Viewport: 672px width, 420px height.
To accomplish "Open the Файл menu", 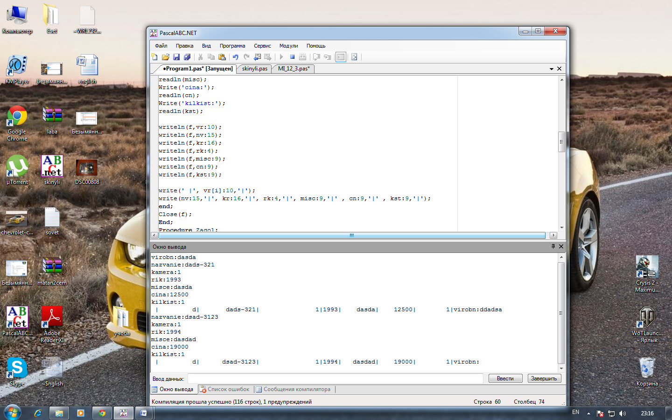I will pyautogui.click(x=161, y=46).
